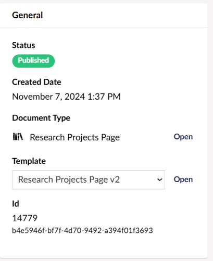Click the Id field label

pyautogui.click(x=16, y=204)
